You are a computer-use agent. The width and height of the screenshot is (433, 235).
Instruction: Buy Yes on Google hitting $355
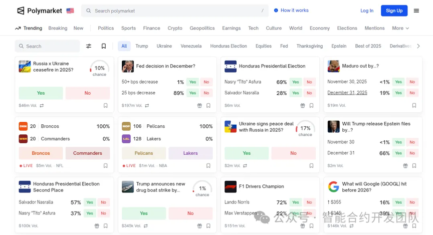398,202
